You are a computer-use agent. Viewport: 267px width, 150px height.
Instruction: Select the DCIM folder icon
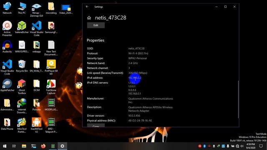click(x=36, y=85)
